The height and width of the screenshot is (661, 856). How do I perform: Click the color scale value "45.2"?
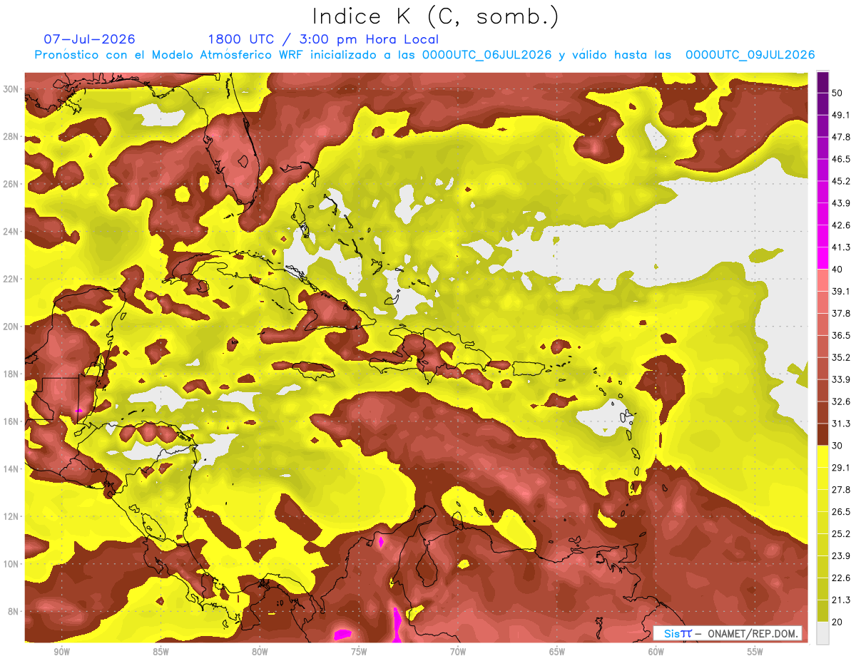pos(840,180)
